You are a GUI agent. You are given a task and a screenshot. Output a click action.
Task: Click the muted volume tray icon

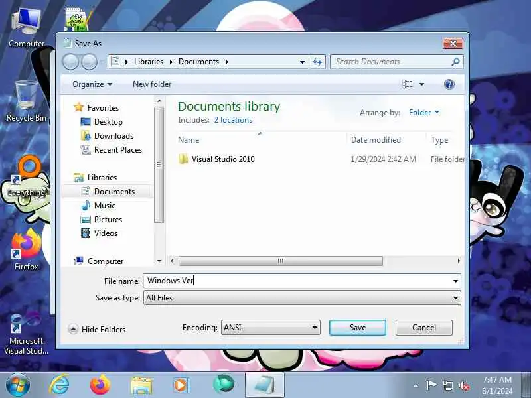coord(463,385)
